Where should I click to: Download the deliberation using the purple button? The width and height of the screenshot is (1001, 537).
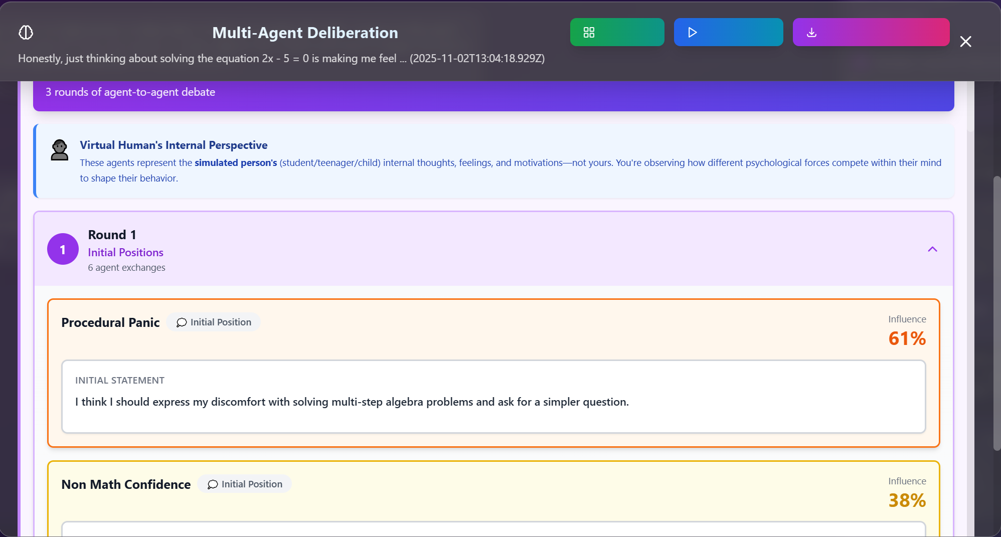coord(871,33)
